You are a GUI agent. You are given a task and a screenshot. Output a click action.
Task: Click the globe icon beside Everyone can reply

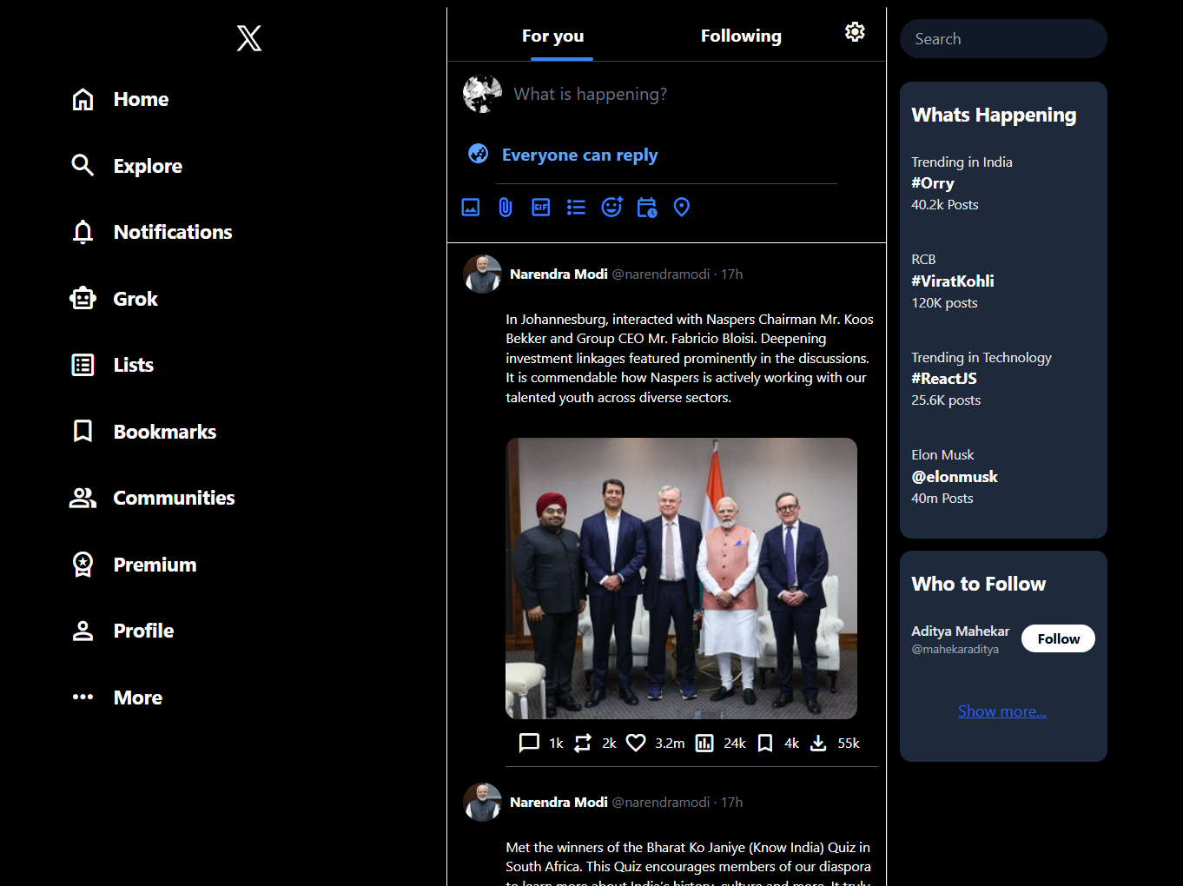[479, 154]
